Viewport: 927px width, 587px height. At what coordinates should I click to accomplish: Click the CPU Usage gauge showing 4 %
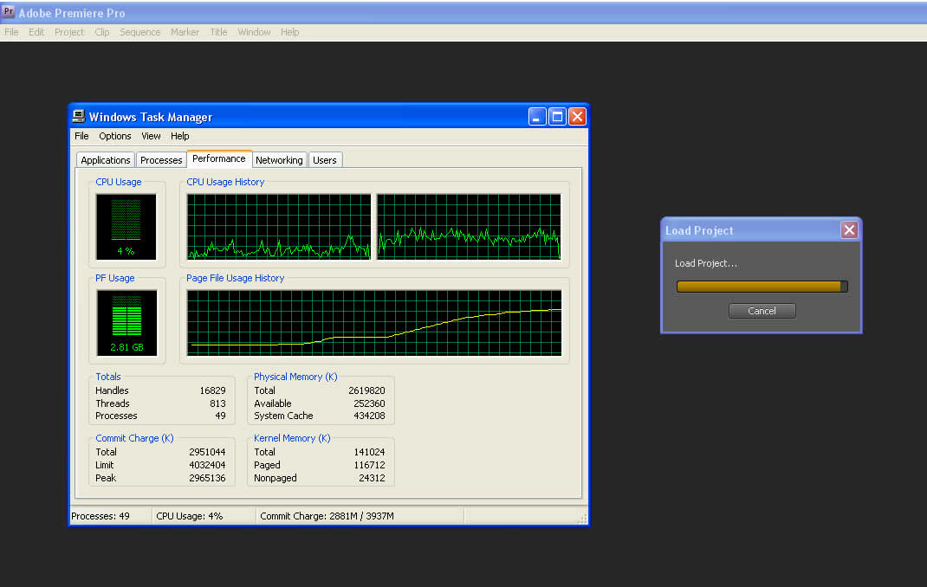[x=126, y=227]
